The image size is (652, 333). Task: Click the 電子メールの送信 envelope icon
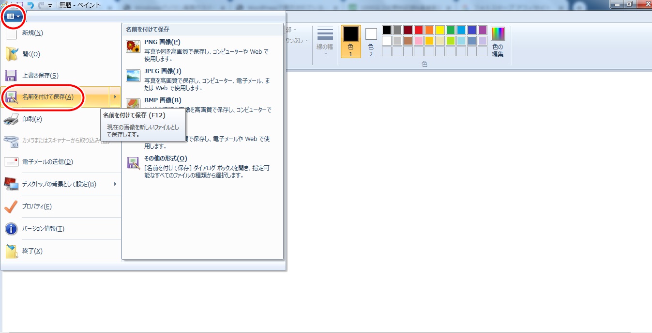pyautogui.click(x=11, y=162)
